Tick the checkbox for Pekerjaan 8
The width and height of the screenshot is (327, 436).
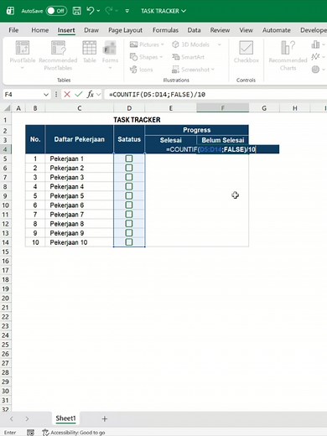129,224
